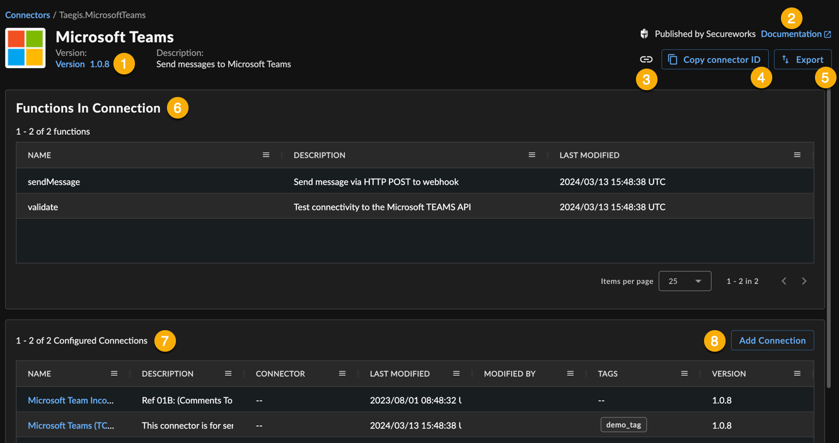
Task: Sort Functions table by LAST MODIFIED header
Action: click(x=589, y=155)
